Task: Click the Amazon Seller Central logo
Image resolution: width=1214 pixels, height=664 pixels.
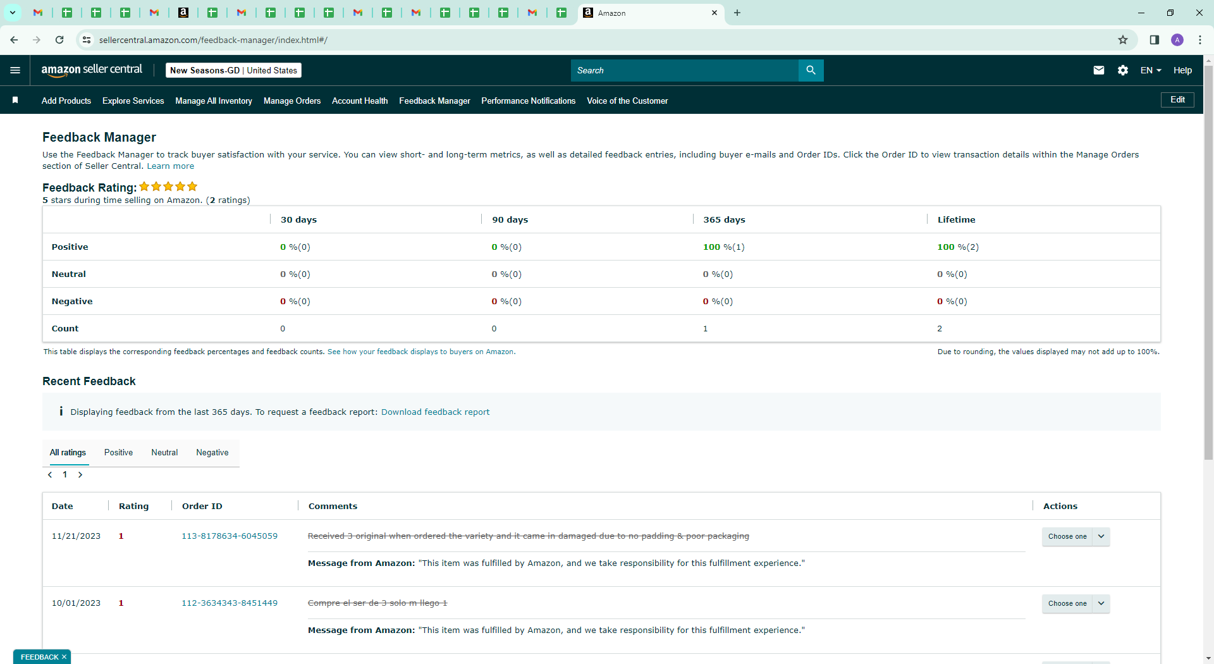Action: tap(92, 70)
